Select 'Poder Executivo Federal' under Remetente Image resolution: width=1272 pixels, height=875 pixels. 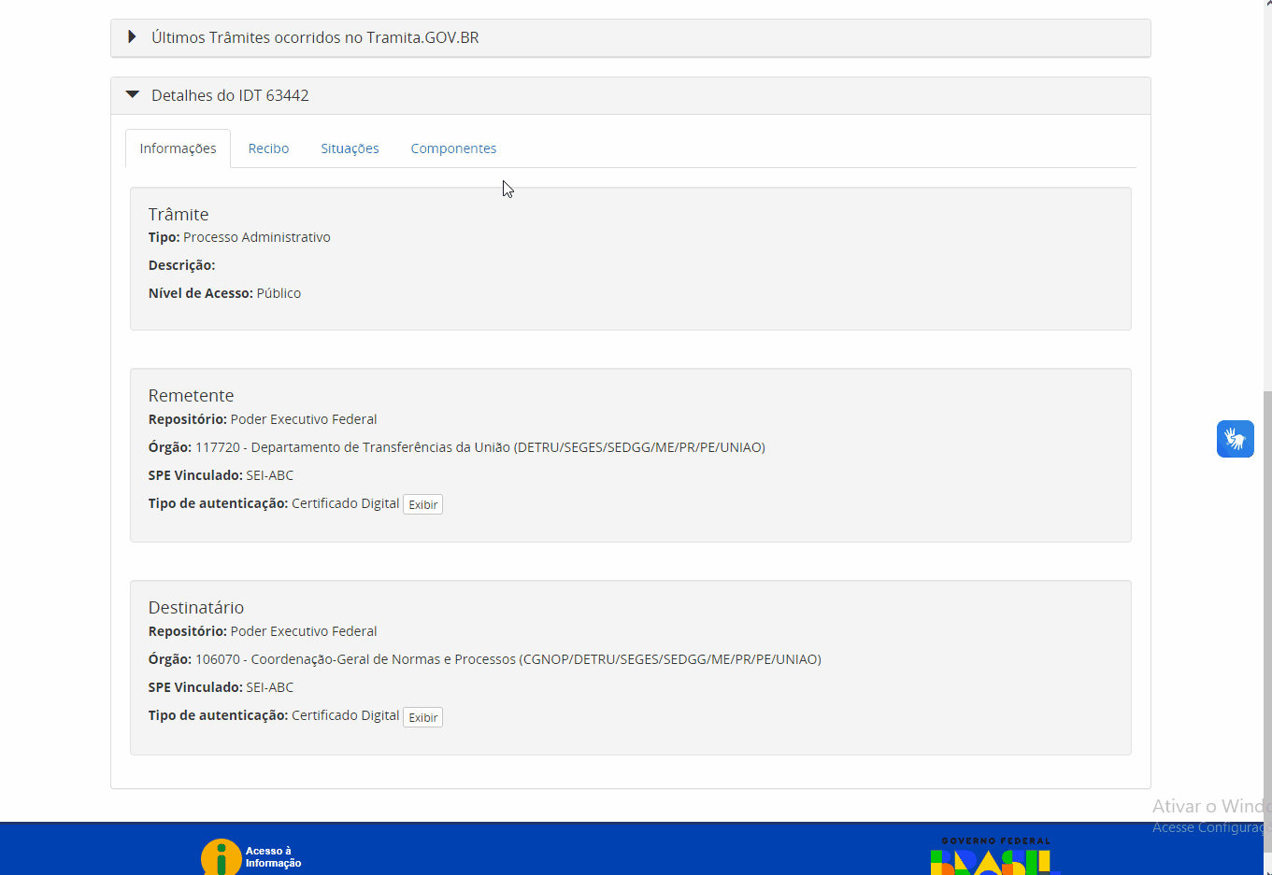click(304, 419)
